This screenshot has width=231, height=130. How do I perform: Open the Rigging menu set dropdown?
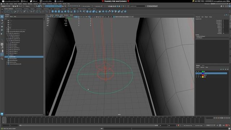tap(6, 6)
